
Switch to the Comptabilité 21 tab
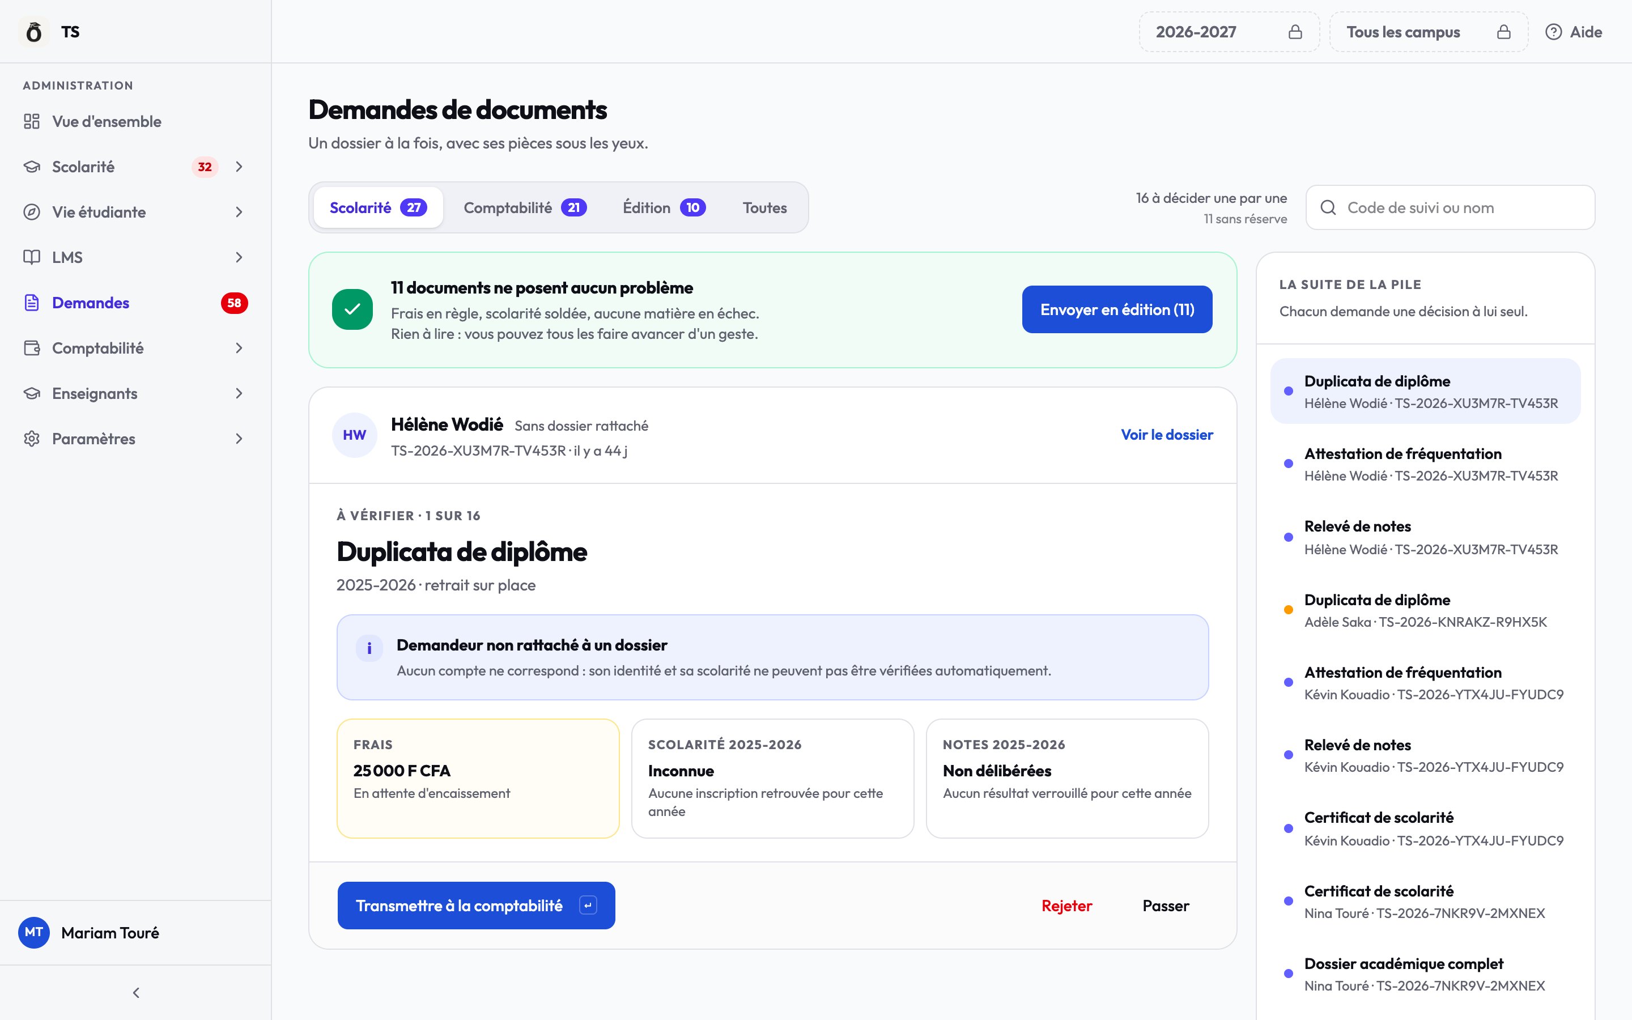pyautogui.click(x=525, y=208)
